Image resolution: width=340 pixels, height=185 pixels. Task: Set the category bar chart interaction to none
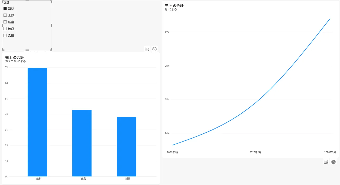click(x=154, y=49)
